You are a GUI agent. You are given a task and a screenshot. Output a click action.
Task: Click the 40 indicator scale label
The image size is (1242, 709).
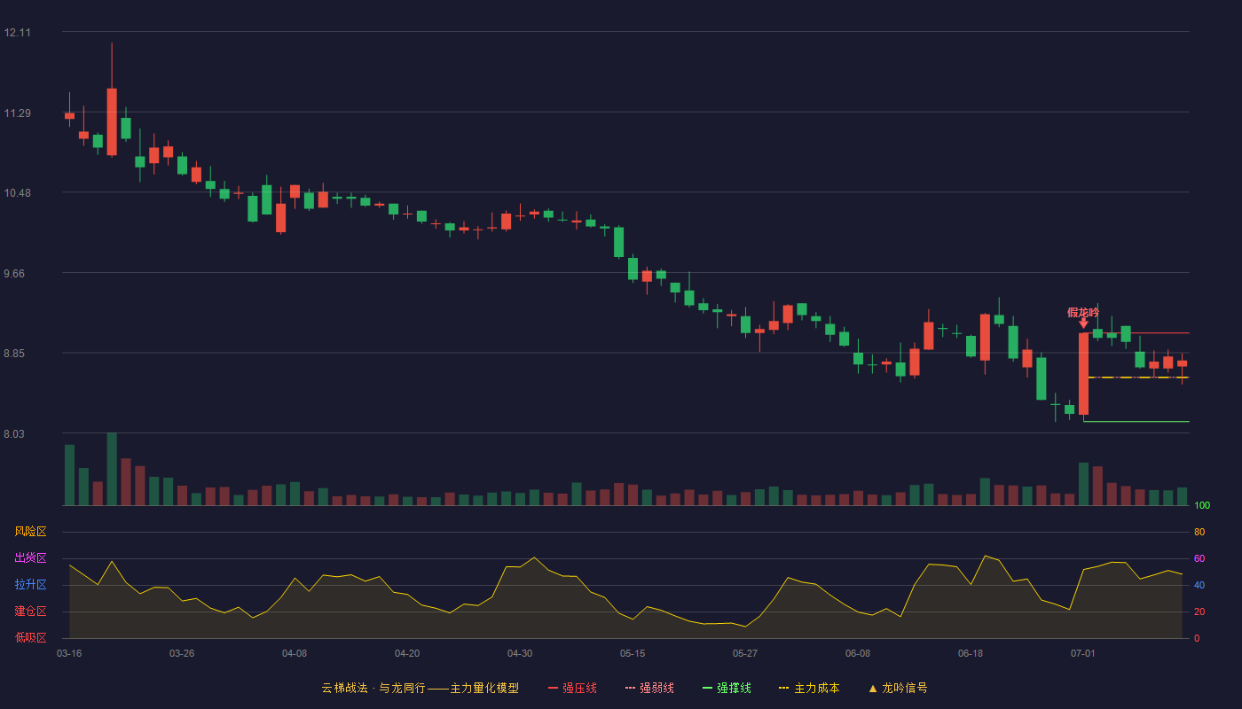(x=1199, y=585)
